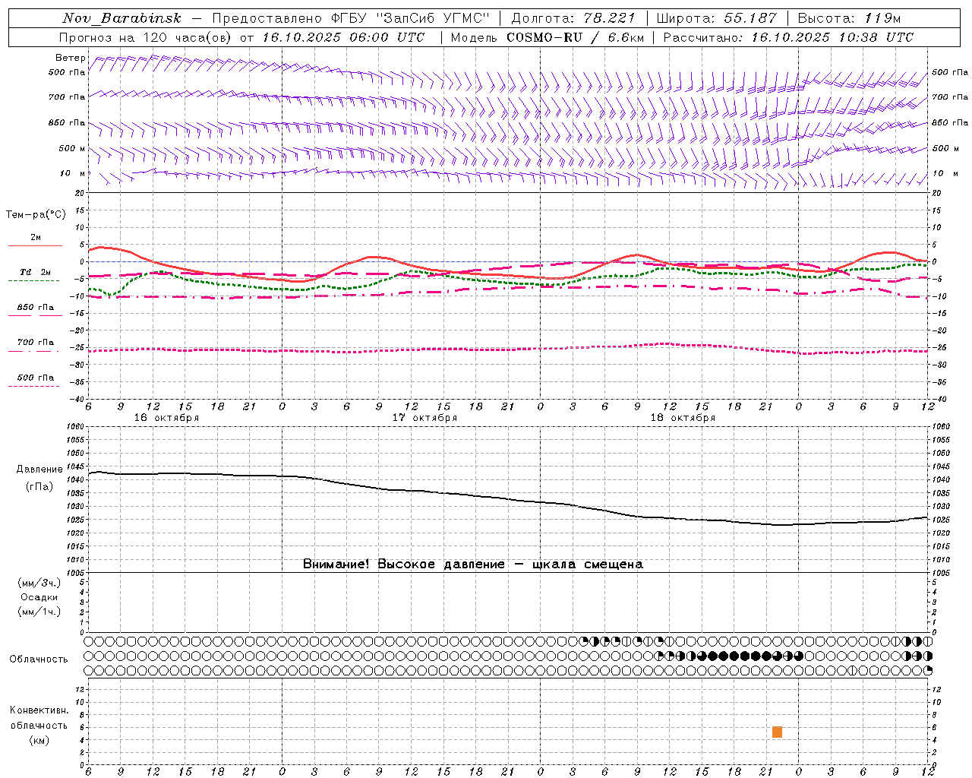Click the 16 октября date label
This screenshot has width=972, height=778.
(x=166, y=418)
